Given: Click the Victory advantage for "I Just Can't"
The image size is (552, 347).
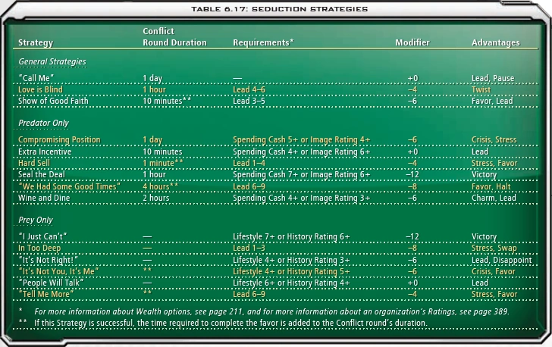Looking at the screenshot, I should pyautogui.click(x=484, y=236).
